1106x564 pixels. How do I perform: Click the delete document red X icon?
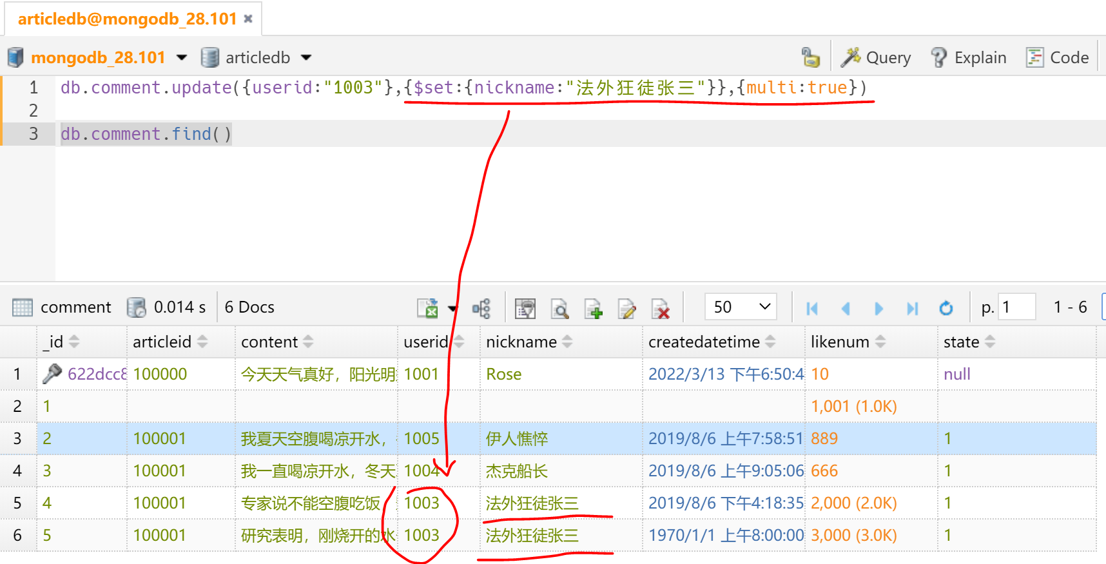pos(660,308)
